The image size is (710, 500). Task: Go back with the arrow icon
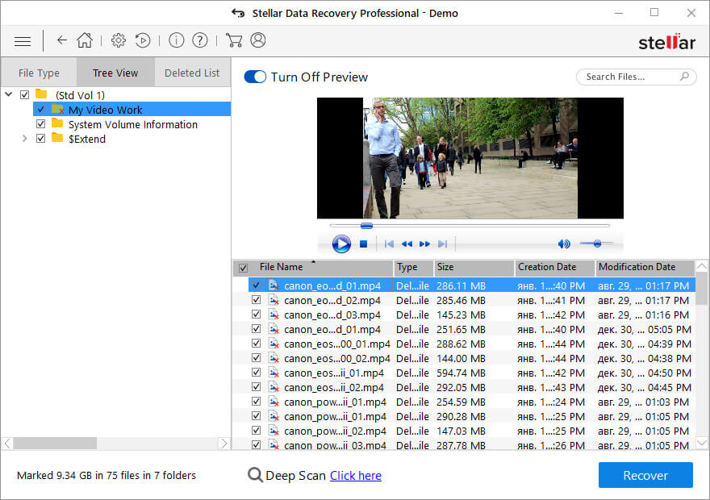(x=62, y=40)
